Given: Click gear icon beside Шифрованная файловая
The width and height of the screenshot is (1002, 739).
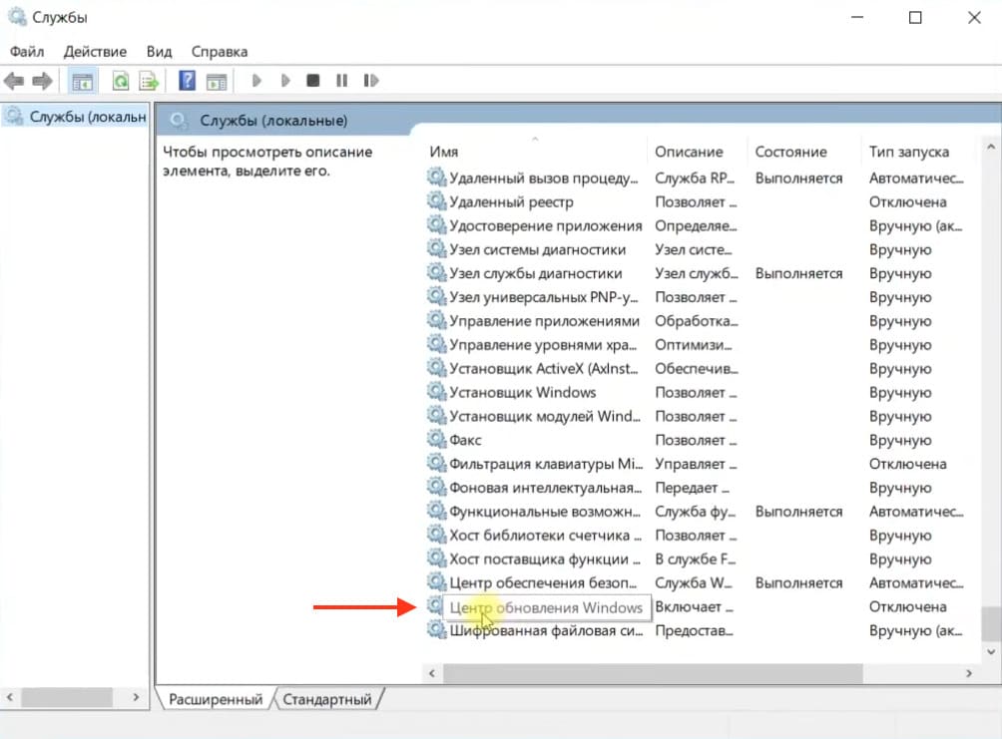Looking at the screenshot, I should pos(436,629).
